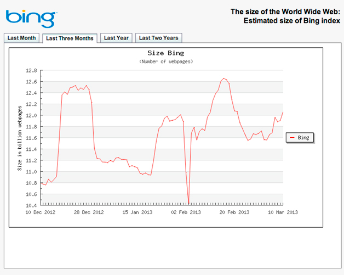Image resolution: width=344 pixels, height=275 pixels.
Task: Click the 12.4 y-axis value
Action: (x=31, y=93)
